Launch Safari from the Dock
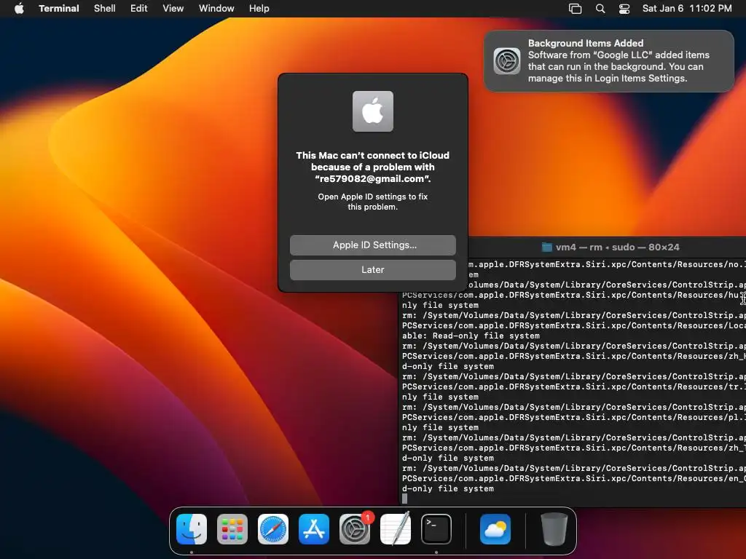This screenshot has height=559, width=746. [x=273, y=529]
